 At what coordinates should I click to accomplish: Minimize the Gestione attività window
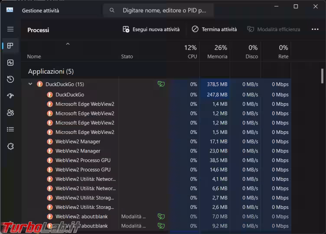[276, 6]
